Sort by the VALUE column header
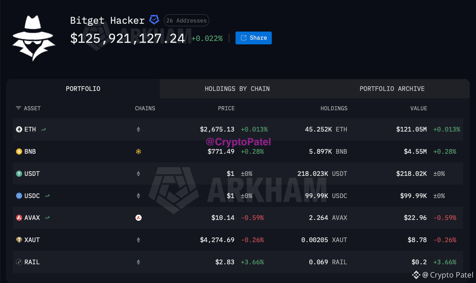 pos(418,108)
